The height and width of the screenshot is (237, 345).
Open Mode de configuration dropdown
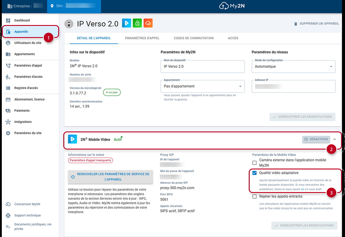(x=293, y=66)
